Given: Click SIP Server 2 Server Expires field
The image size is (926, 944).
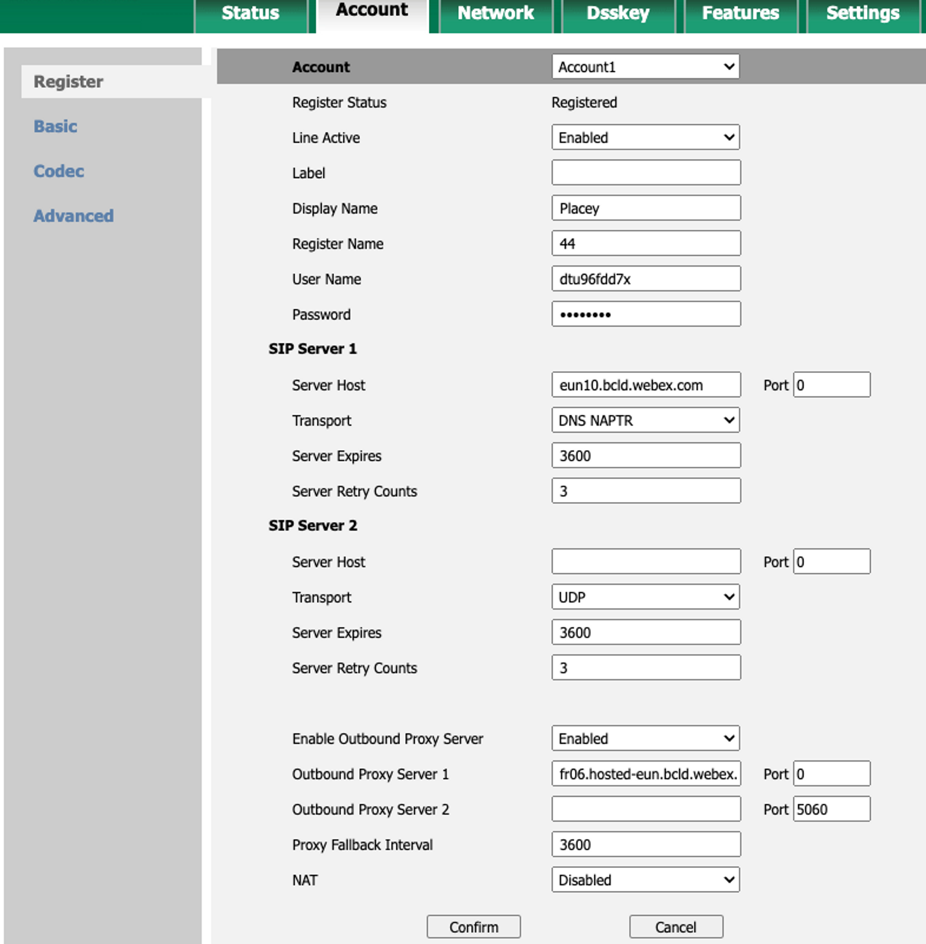Looking at the screenshot, I should coord(646,632).
